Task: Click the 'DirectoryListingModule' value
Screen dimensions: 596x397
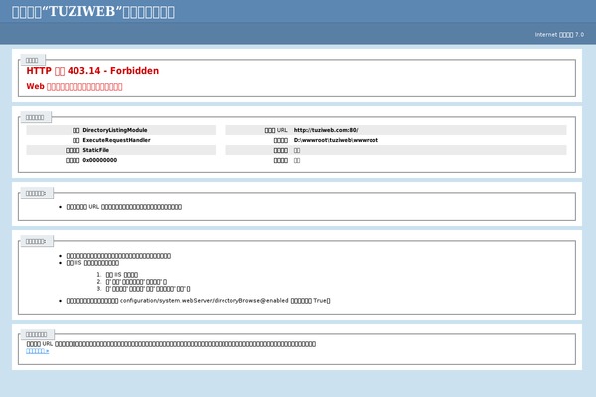Action: (115, 130)
